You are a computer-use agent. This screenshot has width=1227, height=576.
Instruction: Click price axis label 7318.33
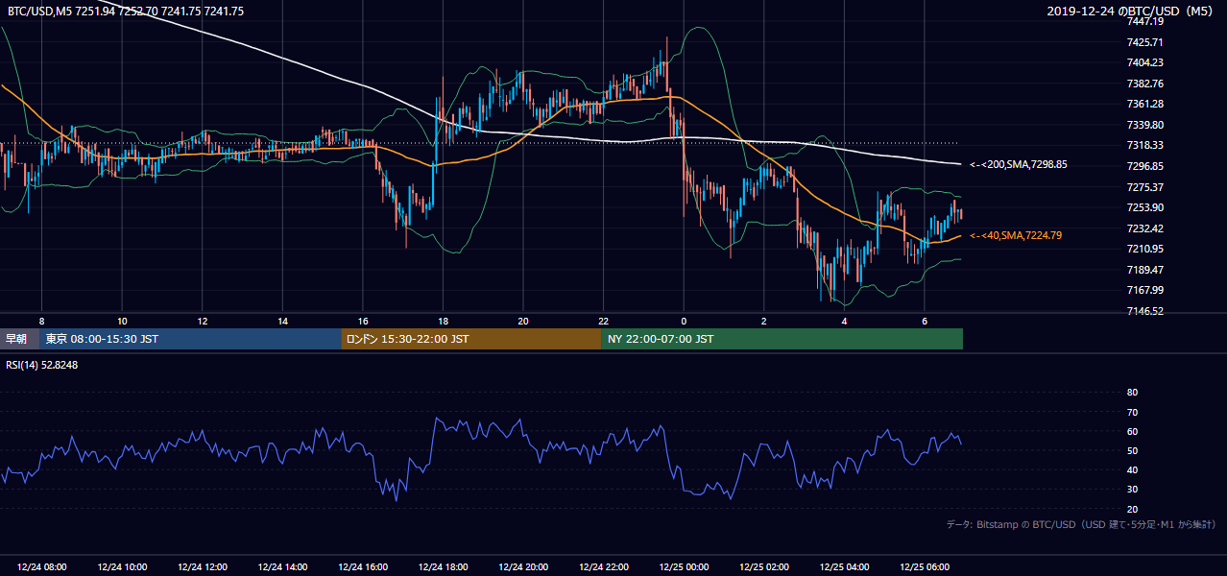tap(1144, 145)
